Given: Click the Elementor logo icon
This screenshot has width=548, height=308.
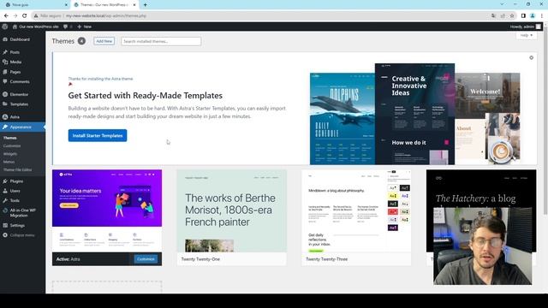Looking at the screenshot, I should pyautogui.click(x=5, y=94).
